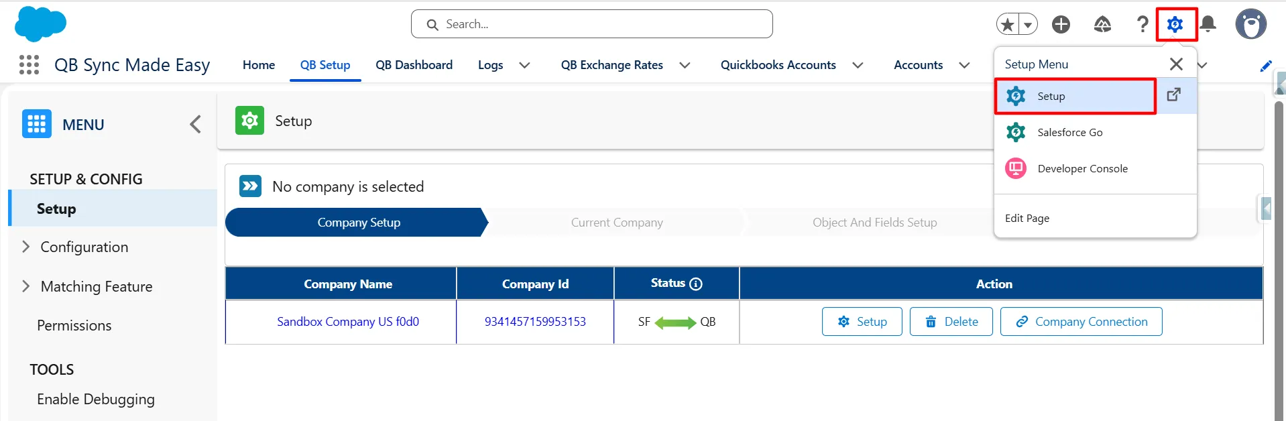Expand the Matching Feature sidebar section

26,286
